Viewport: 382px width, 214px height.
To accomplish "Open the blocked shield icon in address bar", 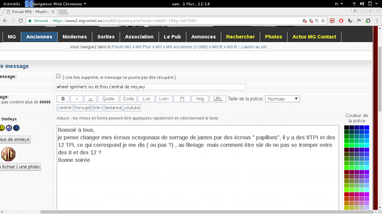I will point(311,21).
